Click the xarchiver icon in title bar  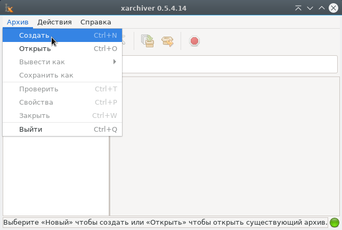tap(9, 7)
